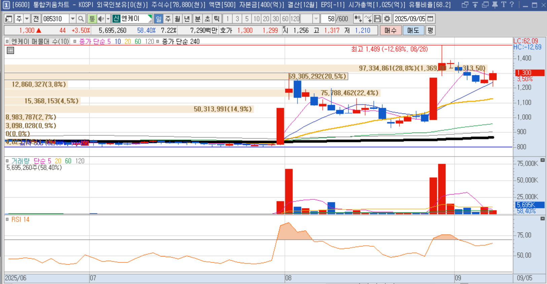
Task: Choose the 20 interval button
Action: pos(266,19)
